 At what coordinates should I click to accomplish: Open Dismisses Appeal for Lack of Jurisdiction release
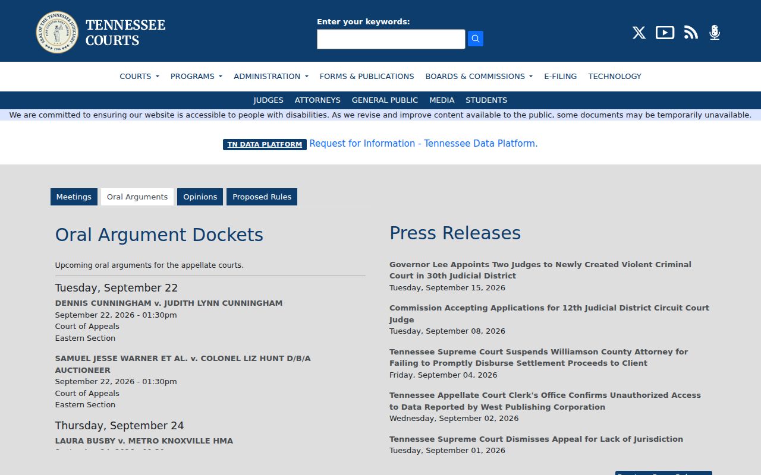pyautogui.click(x=536, y=439)
